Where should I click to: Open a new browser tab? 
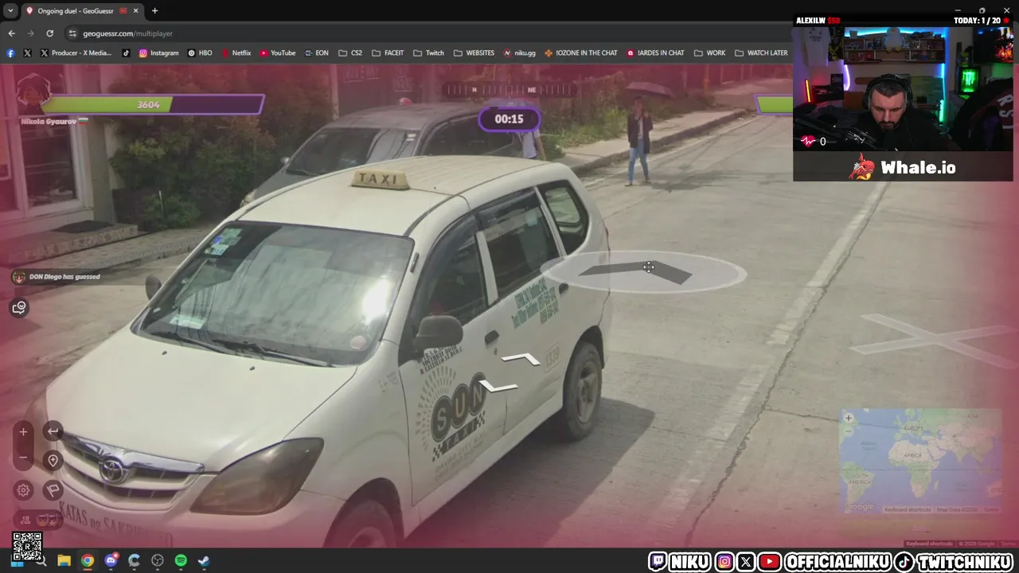pyautogui.click(x=154, y=10)
